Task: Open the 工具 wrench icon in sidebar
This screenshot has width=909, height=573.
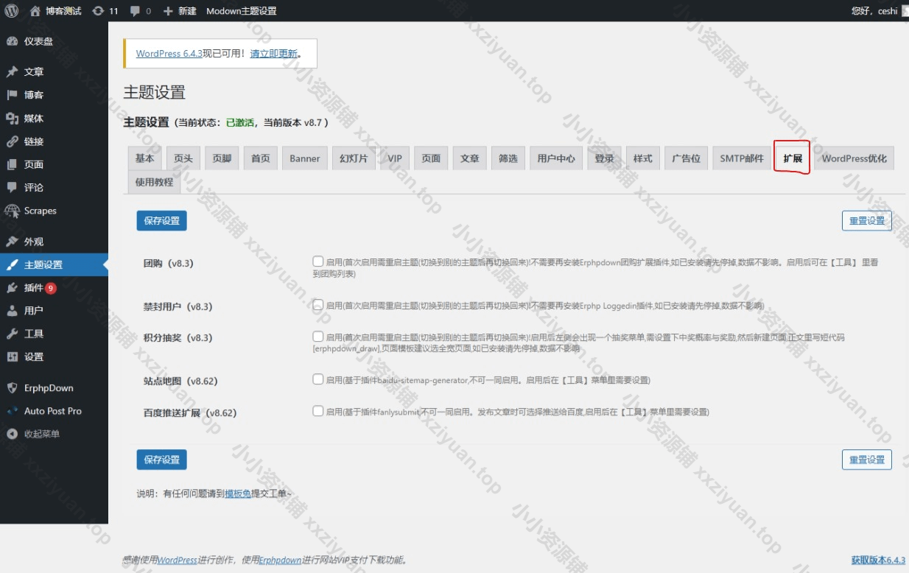Action: (12, 334)
